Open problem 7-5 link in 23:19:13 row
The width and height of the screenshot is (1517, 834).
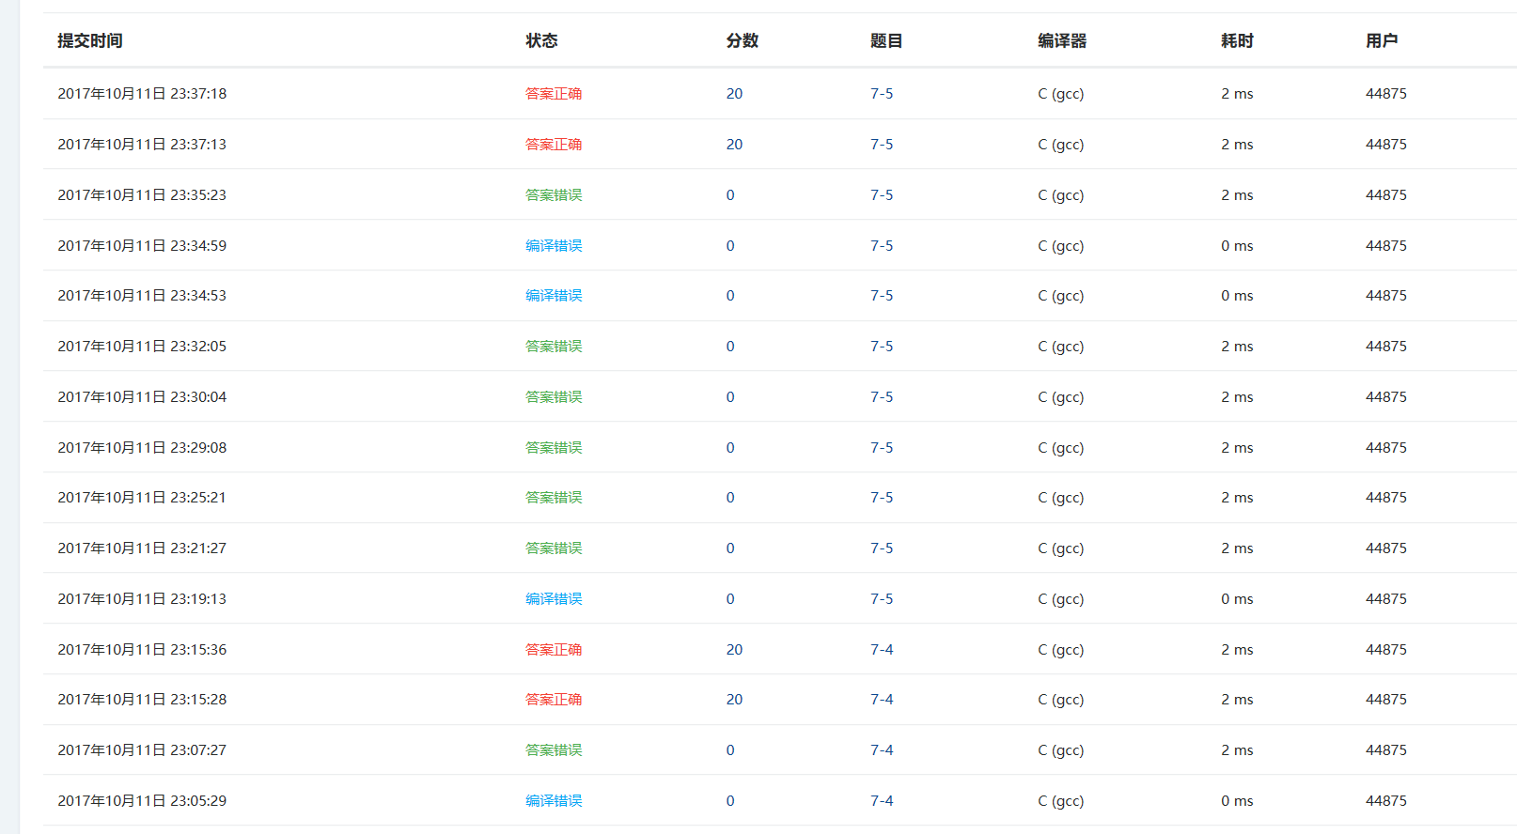(x=882, y=599)
